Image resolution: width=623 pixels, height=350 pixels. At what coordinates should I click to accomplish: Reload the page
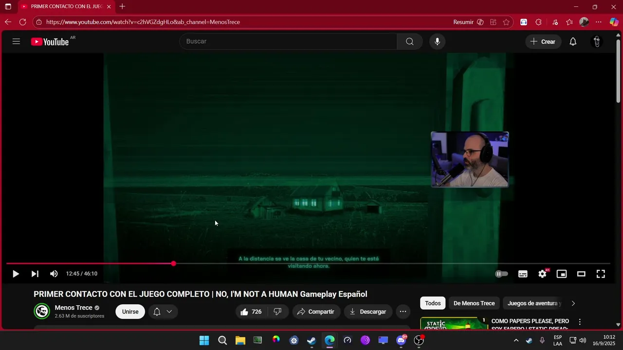(22, 22)
